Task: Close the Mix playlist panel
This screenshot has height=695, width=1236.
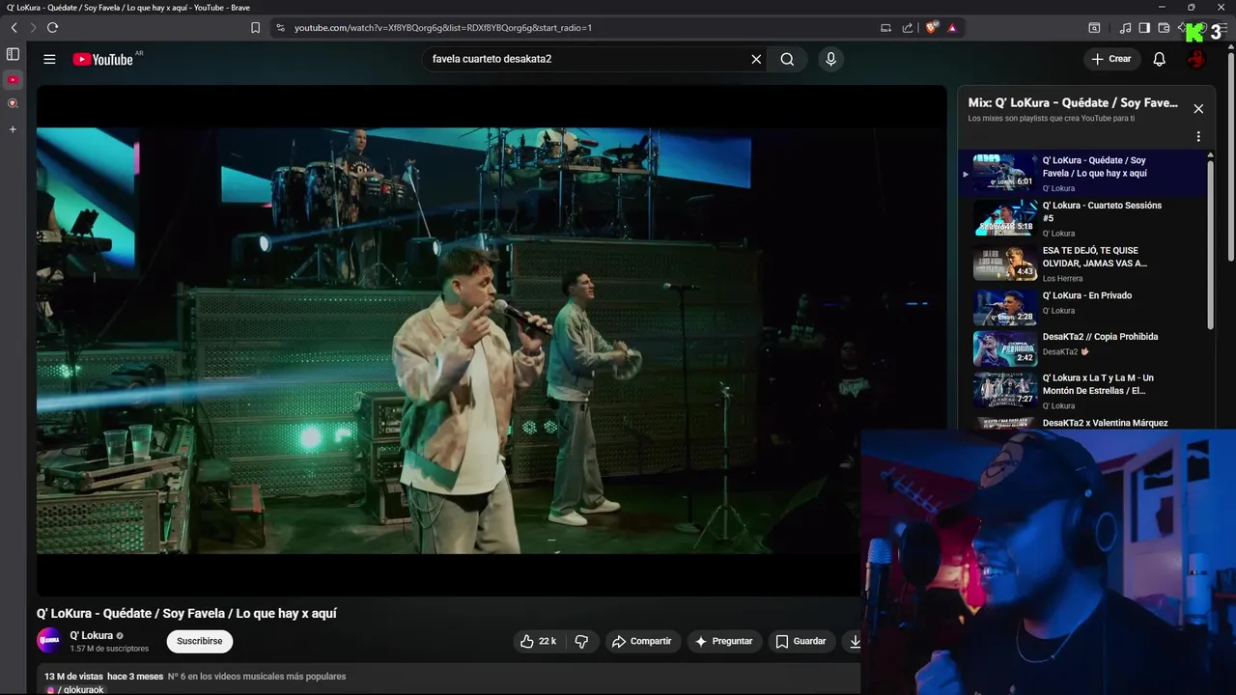Action: pos(1198,109)
